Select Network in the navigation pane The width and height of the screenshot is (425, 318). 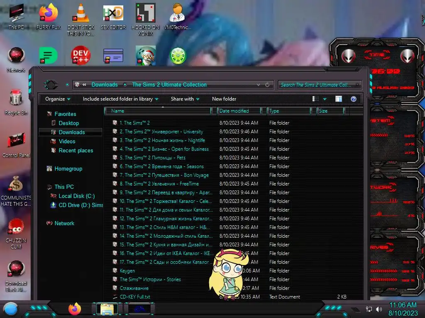(64, 223)
